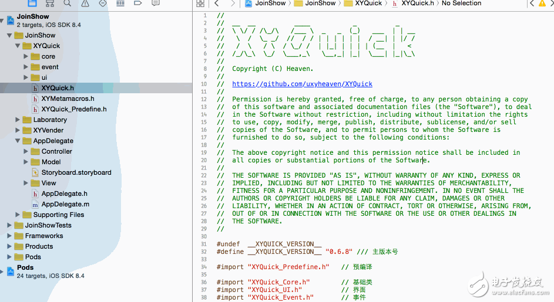The image size is (554, 302).
Task: Select XYMetamacros.h in the navigator
Action: click(x=68, y=99)
